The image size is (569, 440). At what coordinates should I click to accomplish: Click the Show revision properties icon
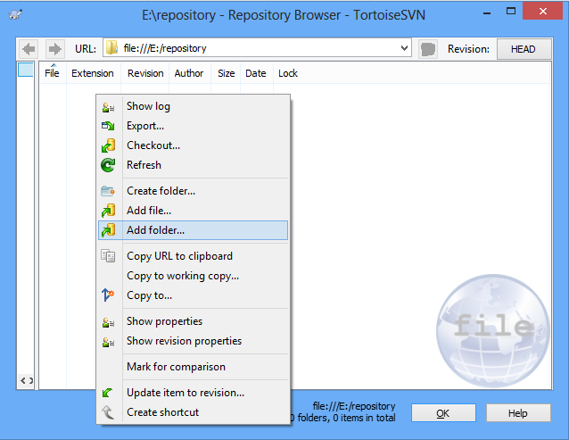108,342
